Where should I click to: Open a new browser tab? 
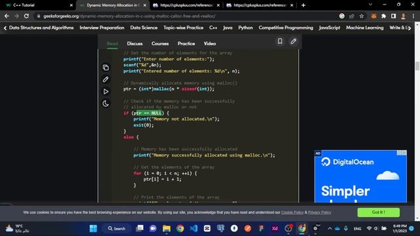click(303, 5)
